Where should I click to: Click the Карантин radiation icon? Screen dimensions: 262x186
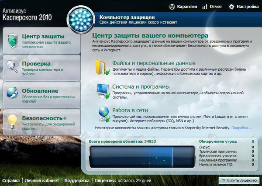[x=172, y=7]
